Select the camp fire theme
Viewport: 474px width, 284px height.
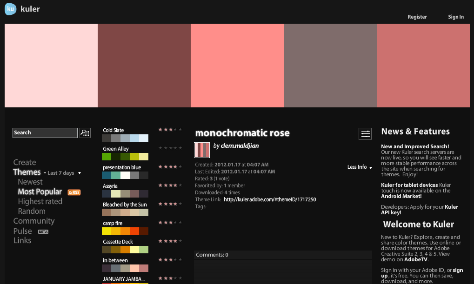[113, 223]
